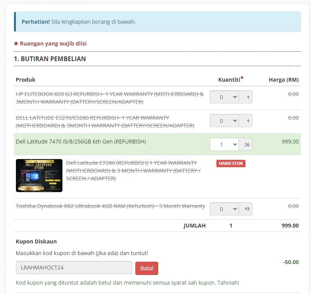
Task: Click the stock count 13 beside Toshiba Dynabook
Action: [247, 209]
